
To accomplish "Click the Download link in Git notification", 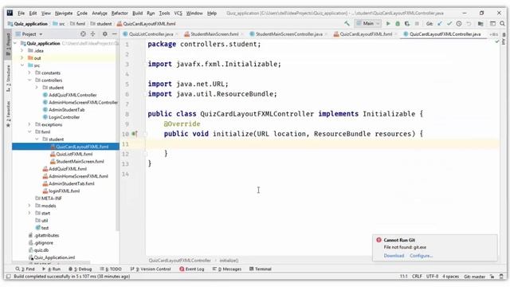I will (394, 256).
